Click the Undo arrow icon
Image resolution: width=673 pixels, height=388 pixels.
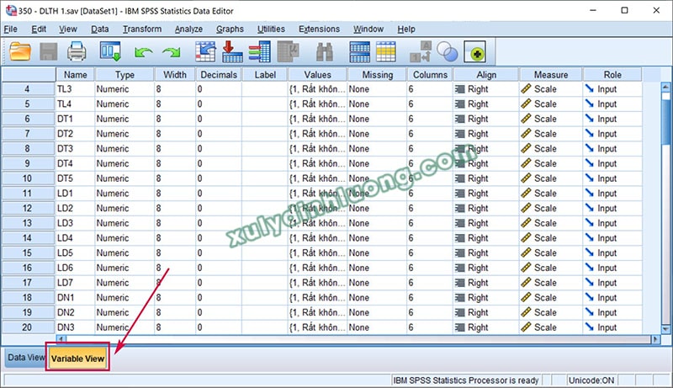click(x=144, y=52)
